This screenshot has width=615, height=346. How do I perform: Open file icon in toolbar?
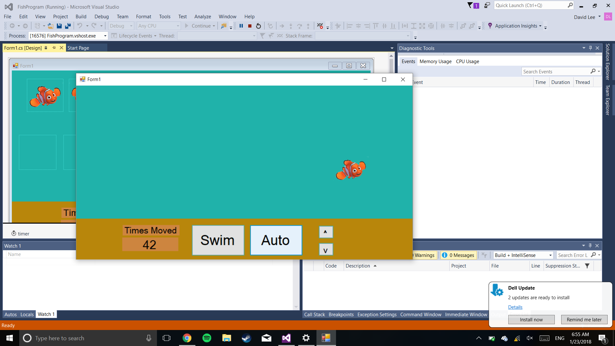click(x=50, y=26)
